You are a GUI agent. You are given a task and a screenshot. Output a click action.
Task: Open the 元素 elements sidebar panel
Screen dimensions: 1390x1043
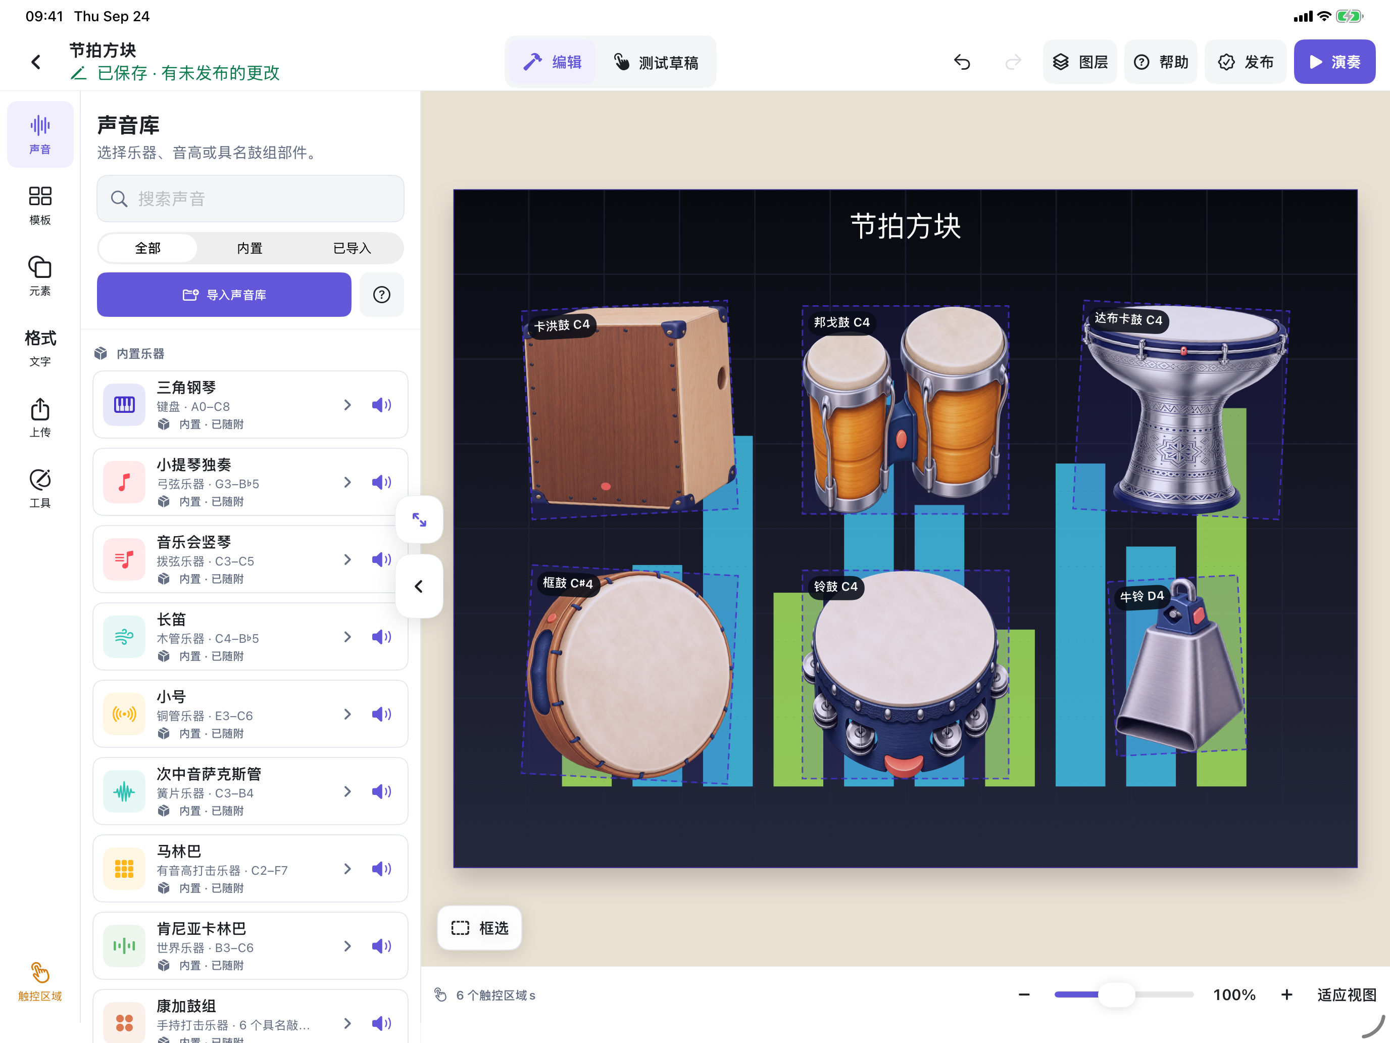[x=39, y=276]
